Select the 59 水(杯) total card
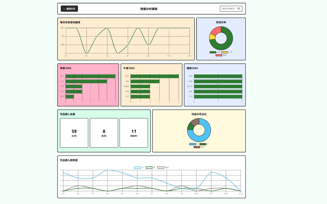This screenshot has width=327, height=204. coord(74,133)
